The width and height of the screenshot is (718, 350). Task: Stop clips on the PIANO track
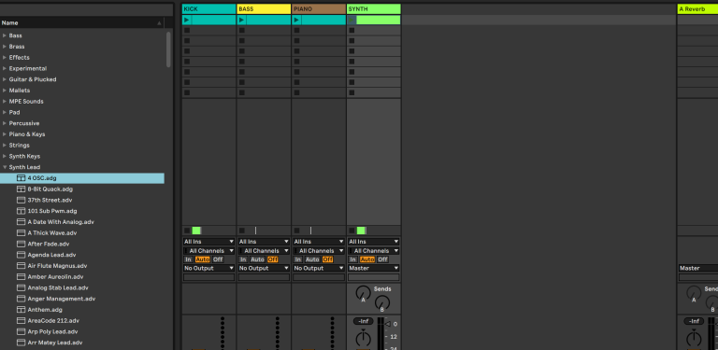pyautogui.click(x=296, y=231)
